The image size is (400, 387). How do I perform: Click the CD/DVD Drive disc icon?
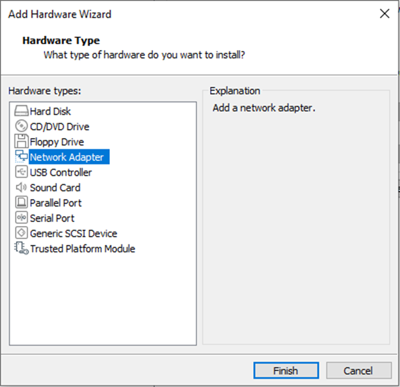(x=21, y=126)
